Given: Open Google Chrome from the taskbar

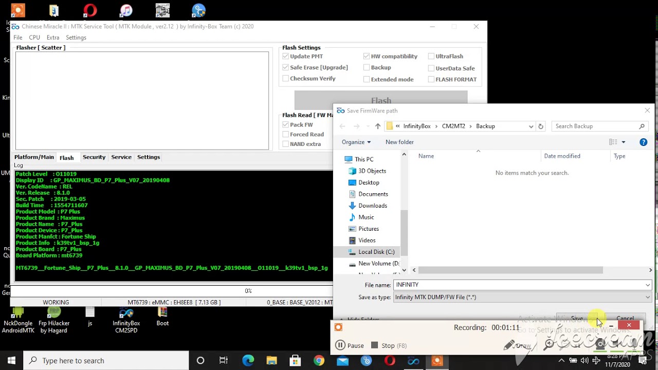Looking at the screenshot, I should (x=319, y=361).
